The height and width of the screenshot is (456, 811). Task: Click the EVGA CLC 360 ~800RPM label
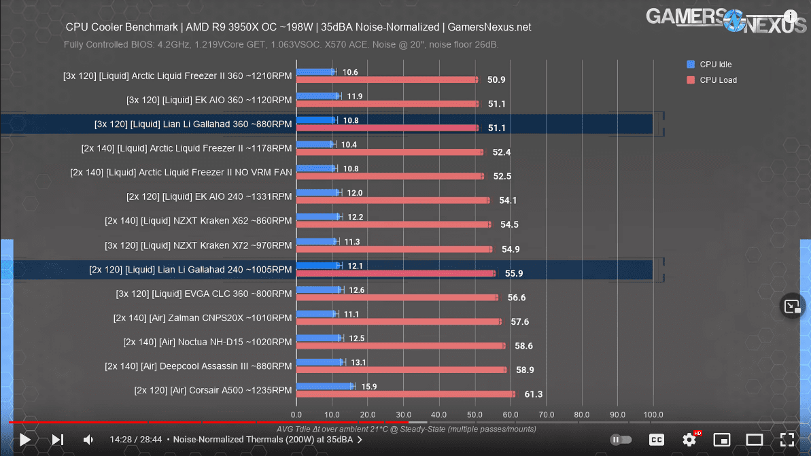click(x=204, y=294)
